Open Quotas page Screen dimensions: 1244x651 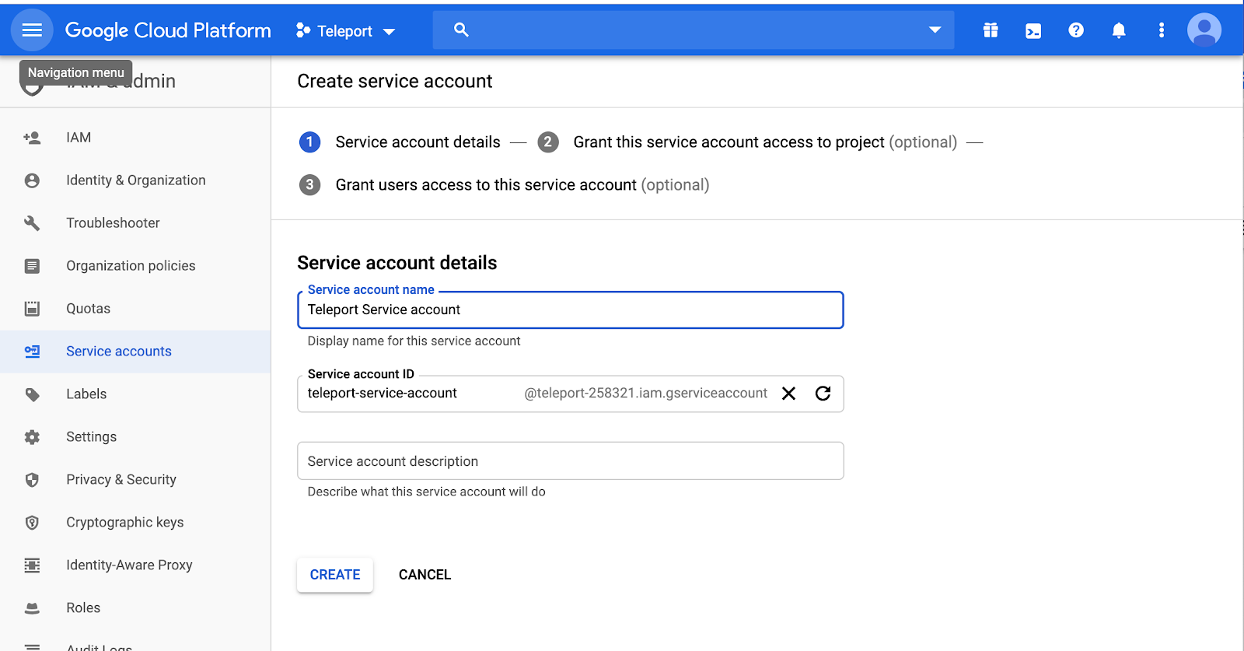[88, 309]
